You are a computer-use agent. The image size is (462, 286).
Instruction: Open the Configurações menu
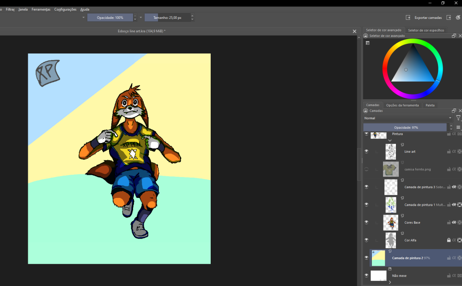pos(66,9)
